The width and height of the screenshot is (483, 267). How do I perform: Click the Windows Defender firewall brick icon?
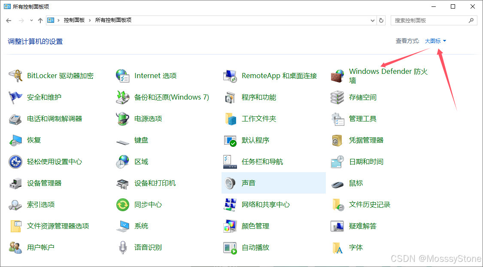(337, 76)
